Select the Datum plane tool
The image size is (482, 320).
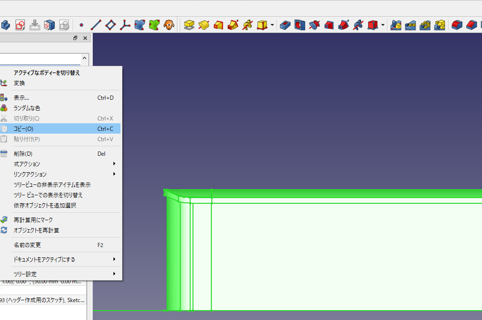(x=110, y=24)
